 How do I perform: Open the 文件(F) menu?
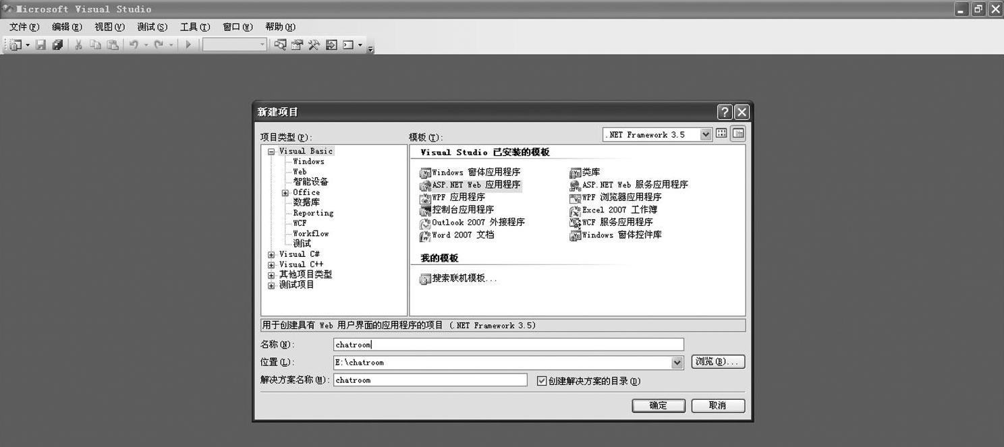[x=24, y=27]
